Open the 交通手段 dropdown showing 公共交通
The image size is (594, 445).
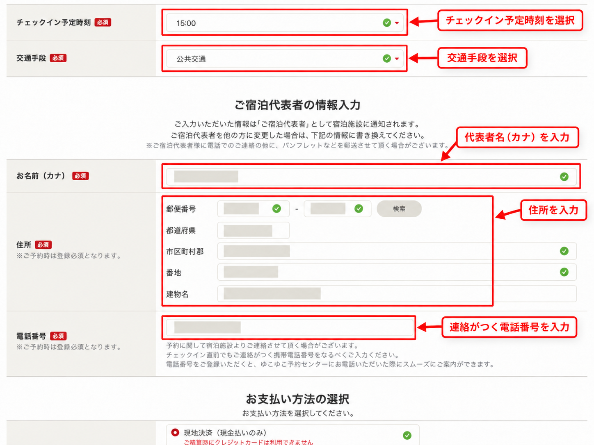(x=284, y=59)
